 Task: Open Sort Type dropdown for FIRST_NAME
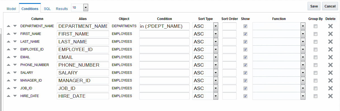[x=216, y=34]
